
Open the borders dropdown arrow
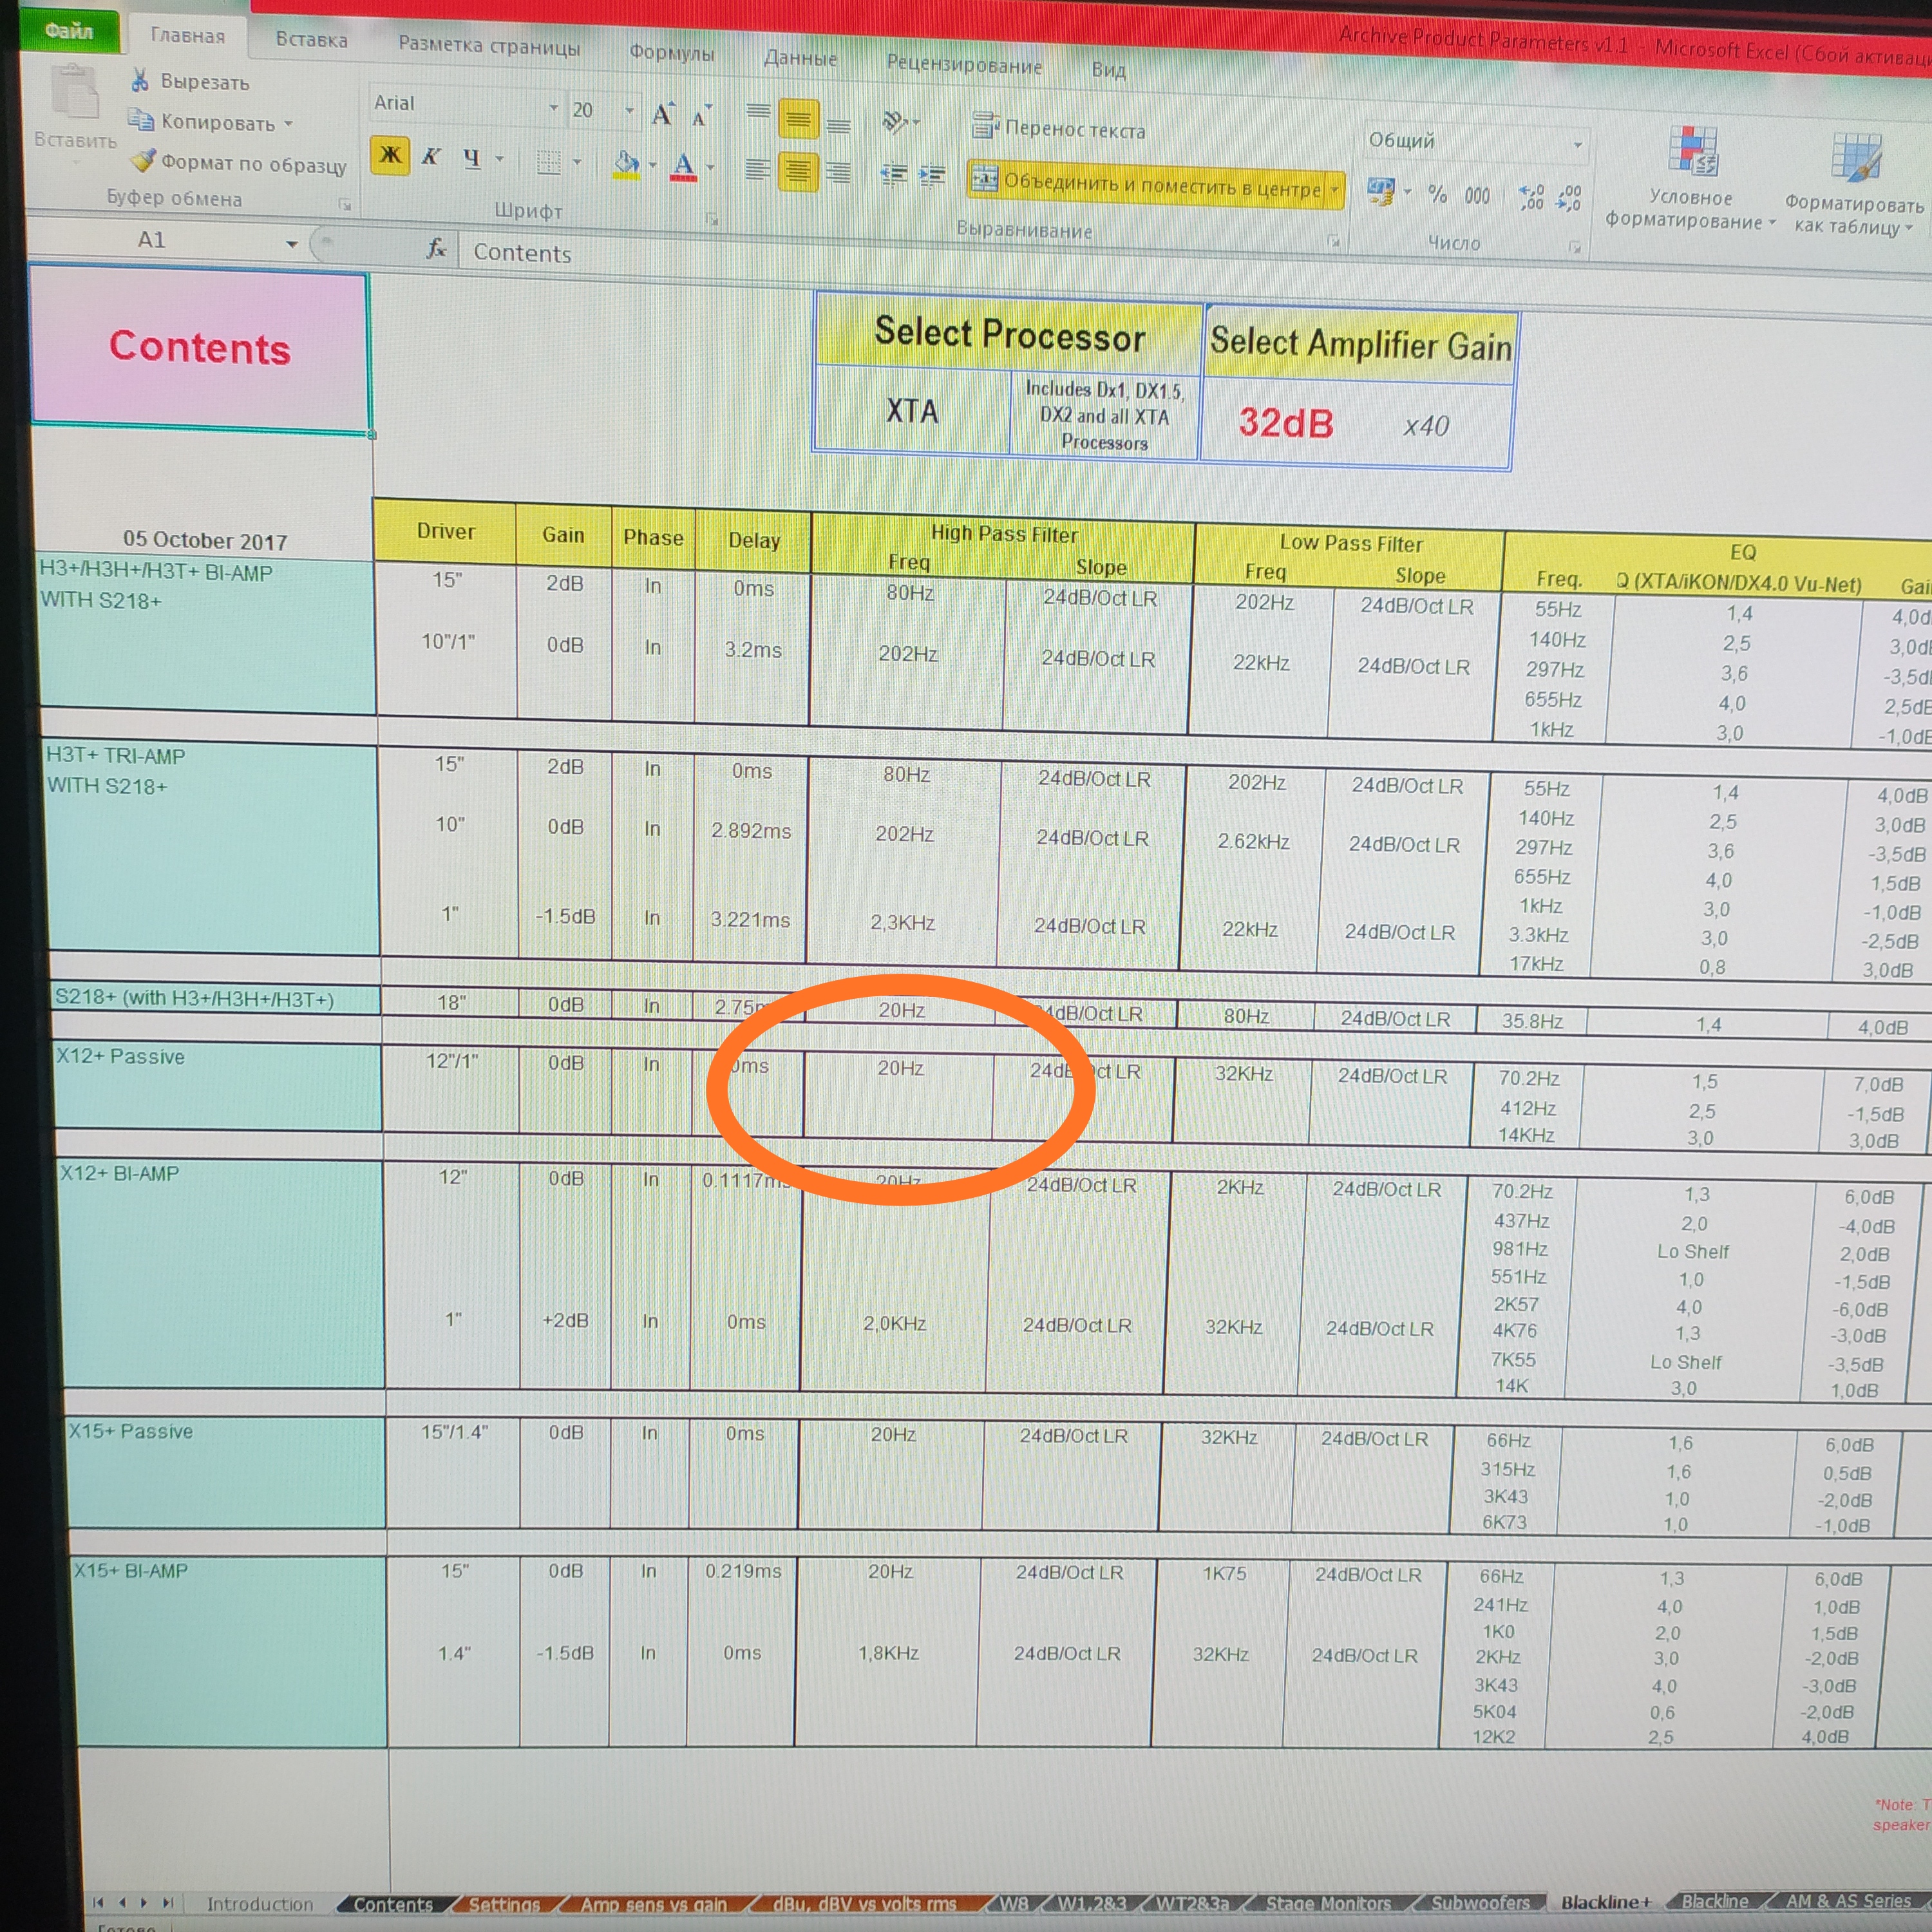coord(577,162)
